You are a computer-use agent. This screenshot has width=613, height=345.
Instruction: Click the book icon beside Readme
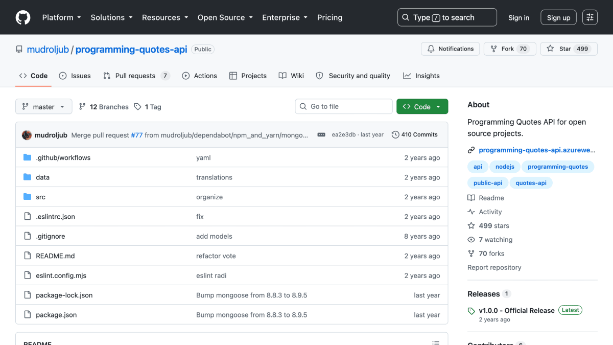point(471,198)
